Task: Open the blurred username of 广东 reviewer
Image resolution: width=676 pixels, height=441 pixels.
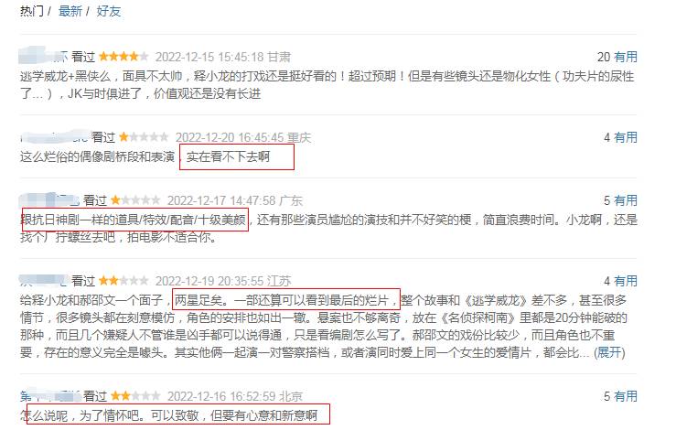Action: tap(49, 200)
